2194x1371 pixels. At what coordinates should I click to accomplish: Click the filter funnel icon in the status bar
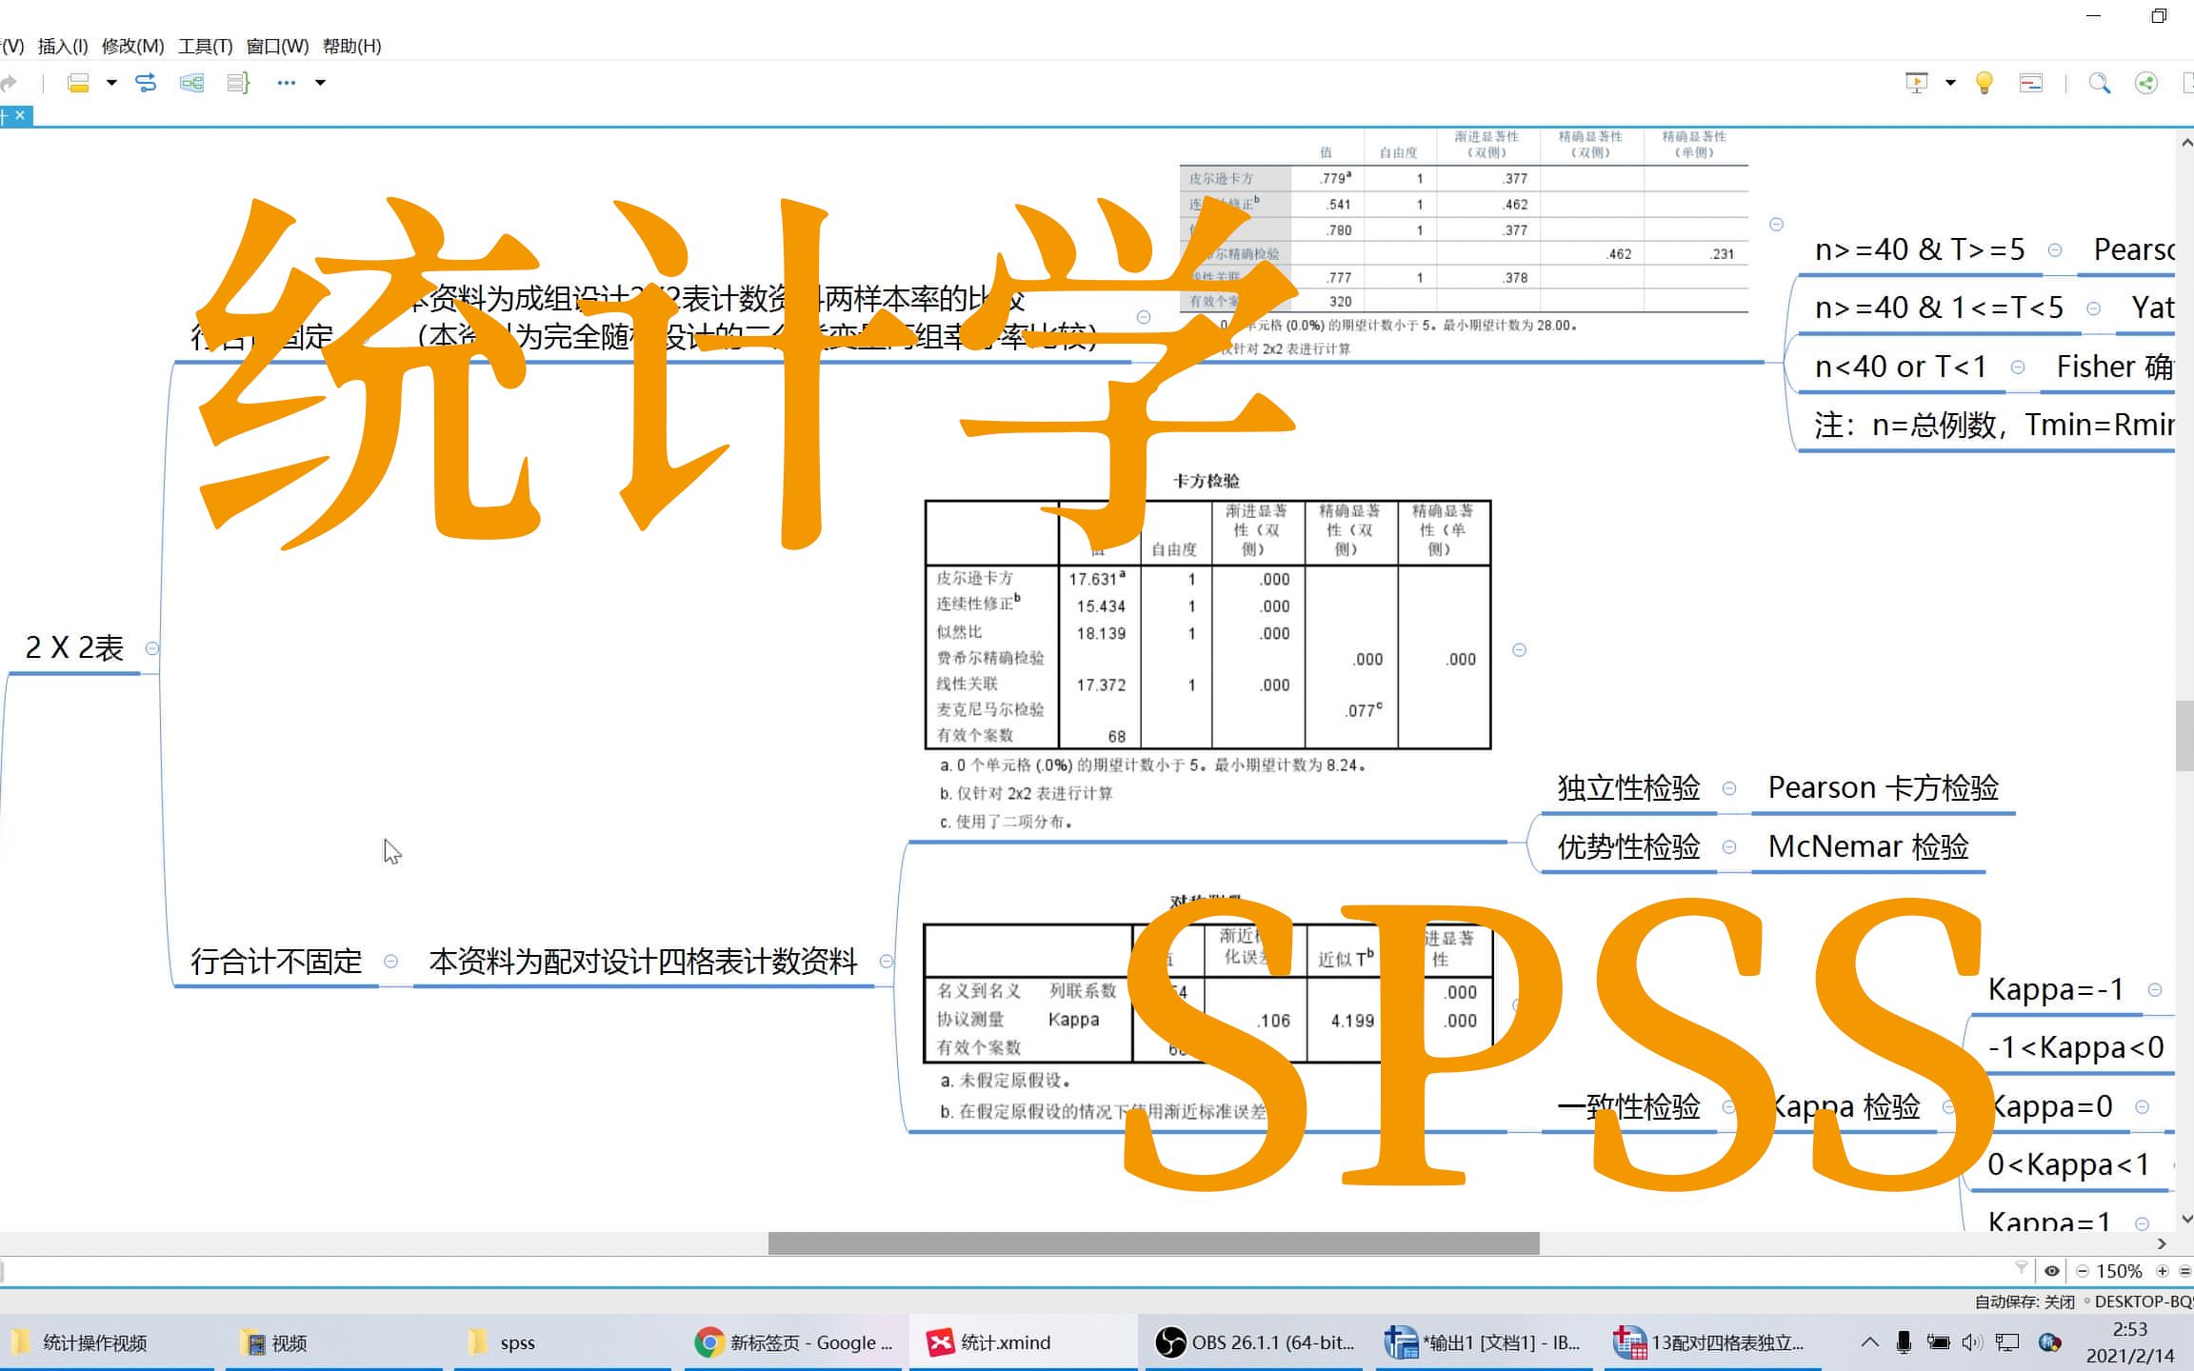click(x=2021, y=1267)
